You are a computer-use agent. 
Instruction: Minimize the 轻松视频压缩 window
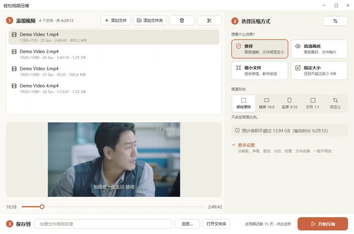(x=324, y=5)
